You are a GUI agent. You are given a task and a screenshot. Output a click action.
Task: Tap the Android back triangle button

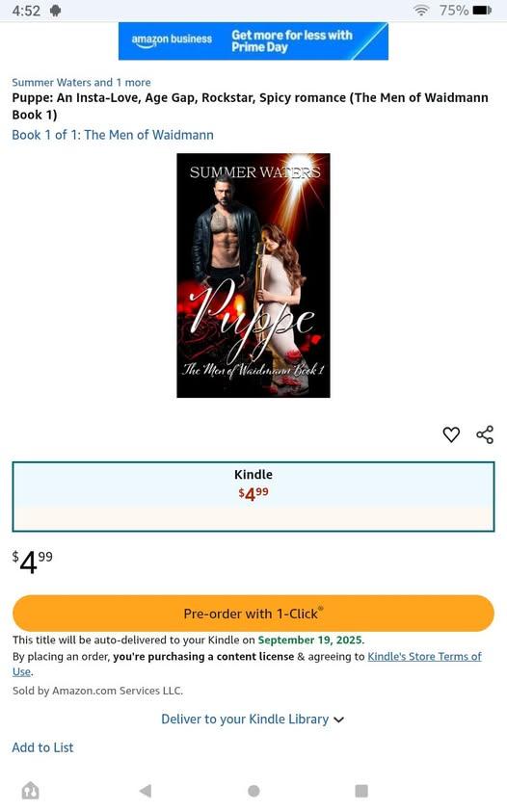(x=146, y=791)
